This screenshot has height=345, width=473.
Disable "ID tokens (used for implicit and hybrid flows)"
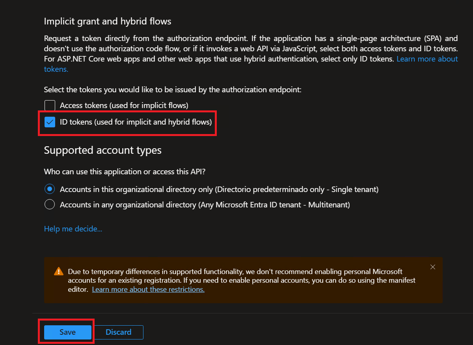pos(50,122)
